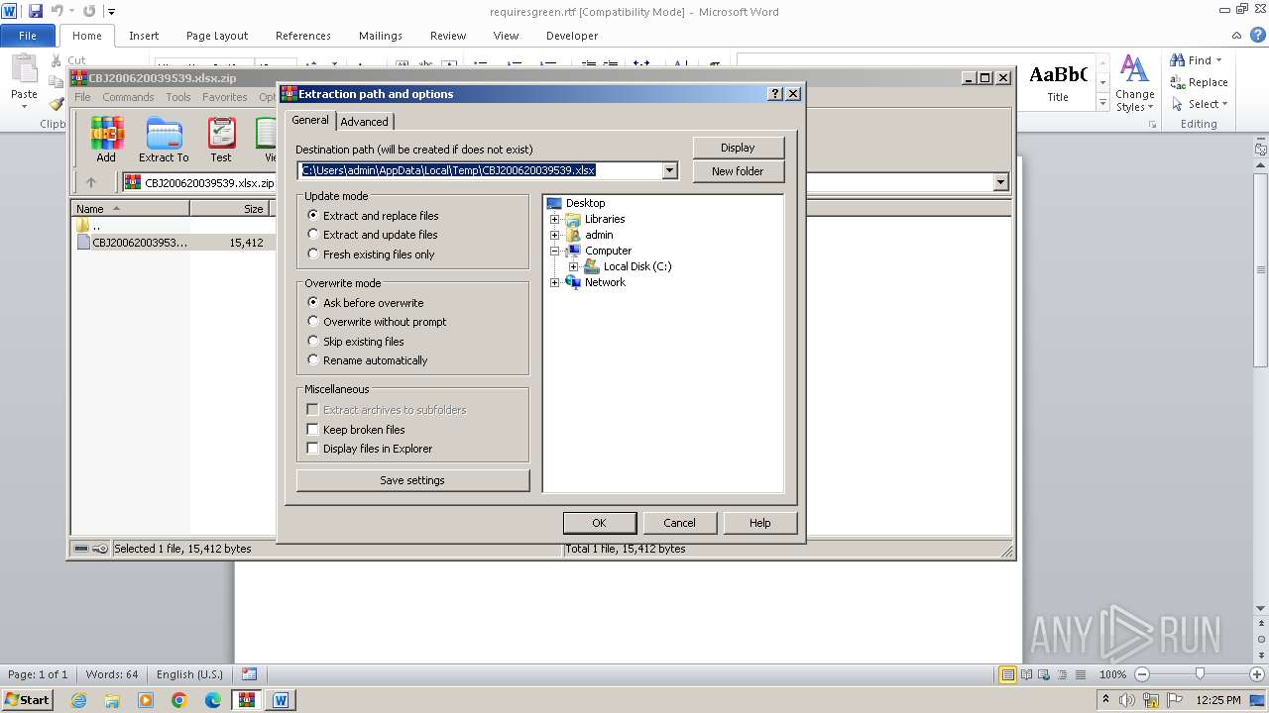Click the Redo icon in Word
The image size is (1269, 713).
pyautogui.click(x=89, y=11)
